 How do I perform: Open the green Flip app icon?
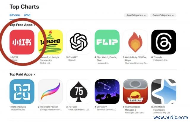click(x=107, y=42)
